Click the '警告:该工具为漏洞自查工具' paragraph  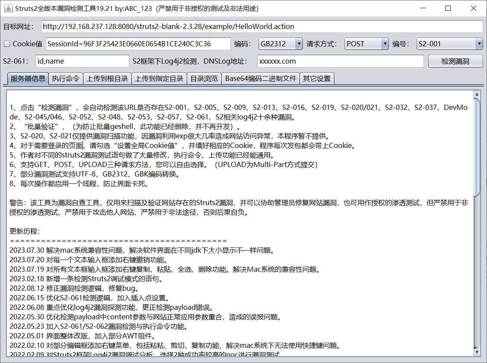(239, 208)
